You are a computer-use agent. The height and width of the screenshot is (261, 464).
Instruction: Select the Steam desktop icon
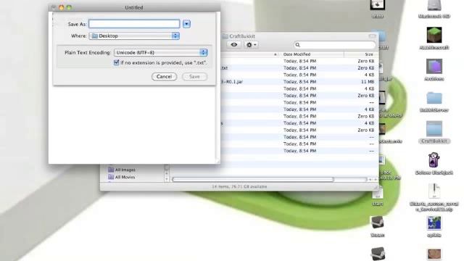pyautogui.click(x=378, y=223)
